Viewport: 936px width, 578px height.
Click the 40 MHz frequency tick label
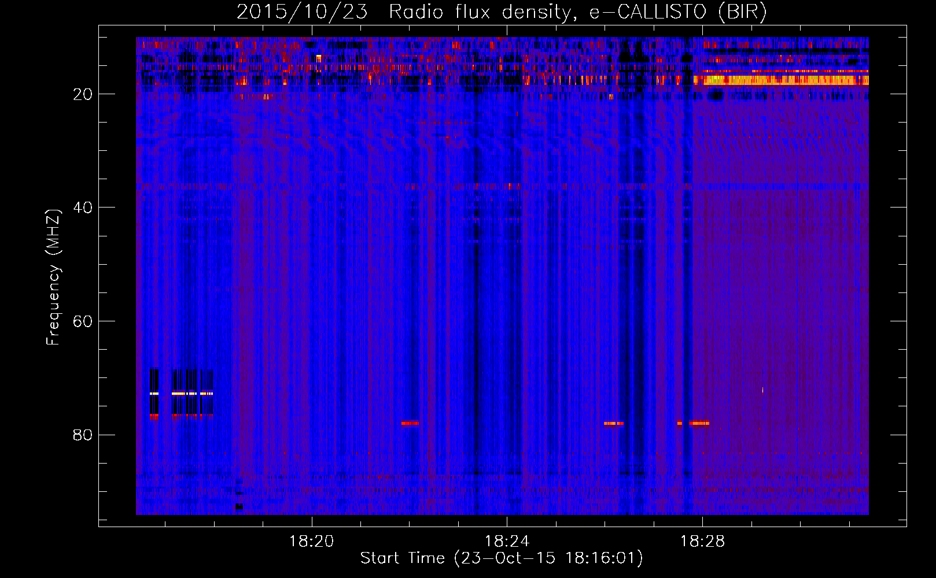click(83, 208)
